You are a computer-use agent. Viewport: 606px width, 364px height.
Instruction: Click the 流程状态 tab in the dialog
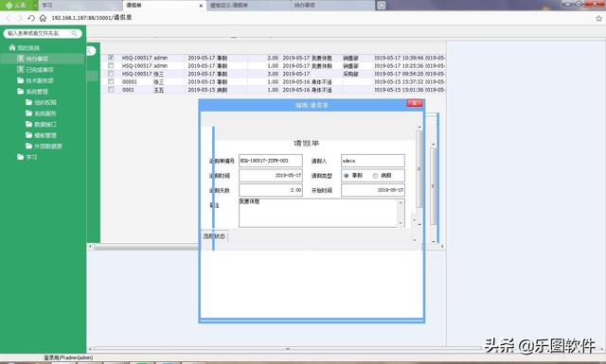click(x=214, y=235)
